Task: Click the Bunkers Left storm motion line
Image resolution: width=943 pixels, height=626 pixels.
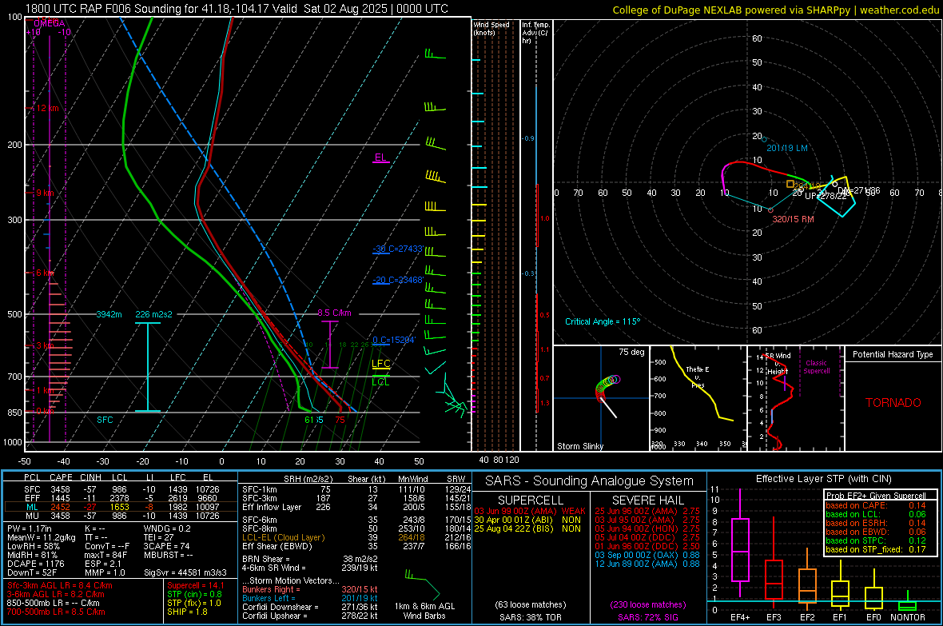Action: point(309,598)
